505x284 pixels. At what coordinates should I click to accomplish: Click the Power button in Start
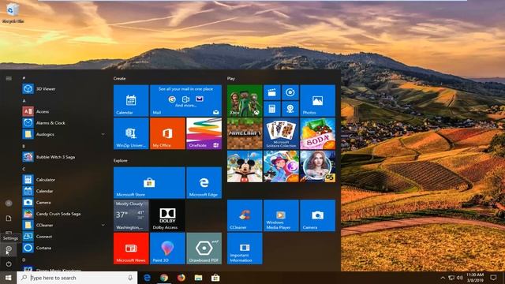pos(9,263)
